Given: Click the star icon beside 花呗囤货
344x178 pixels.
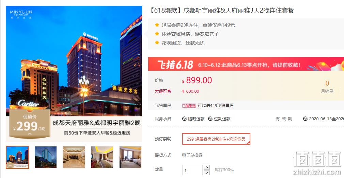Looking at the screenshot, I should click(x=157, y=43).
